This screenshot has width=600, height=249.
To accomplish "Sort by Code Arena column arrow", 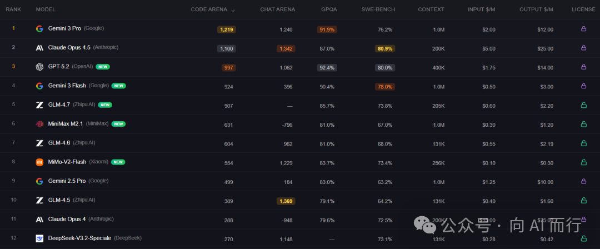I will click(x=233, y=9).
